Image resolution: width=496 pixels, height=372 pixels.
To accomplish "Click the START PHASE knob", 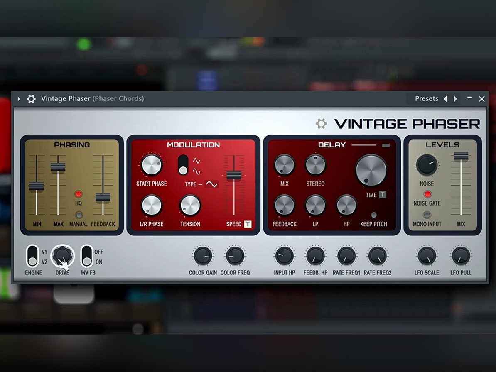I will [152, 165].
